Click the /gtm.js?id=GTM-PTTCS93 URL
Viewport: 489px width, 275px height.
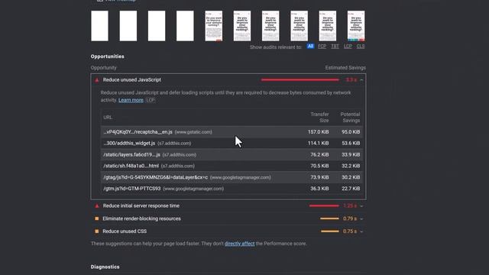pos(132,189)
